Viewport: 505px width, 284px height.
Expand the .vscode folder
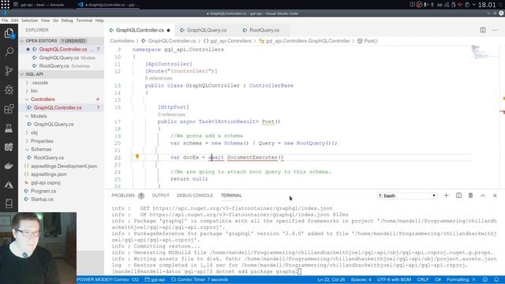coord(39,83)
